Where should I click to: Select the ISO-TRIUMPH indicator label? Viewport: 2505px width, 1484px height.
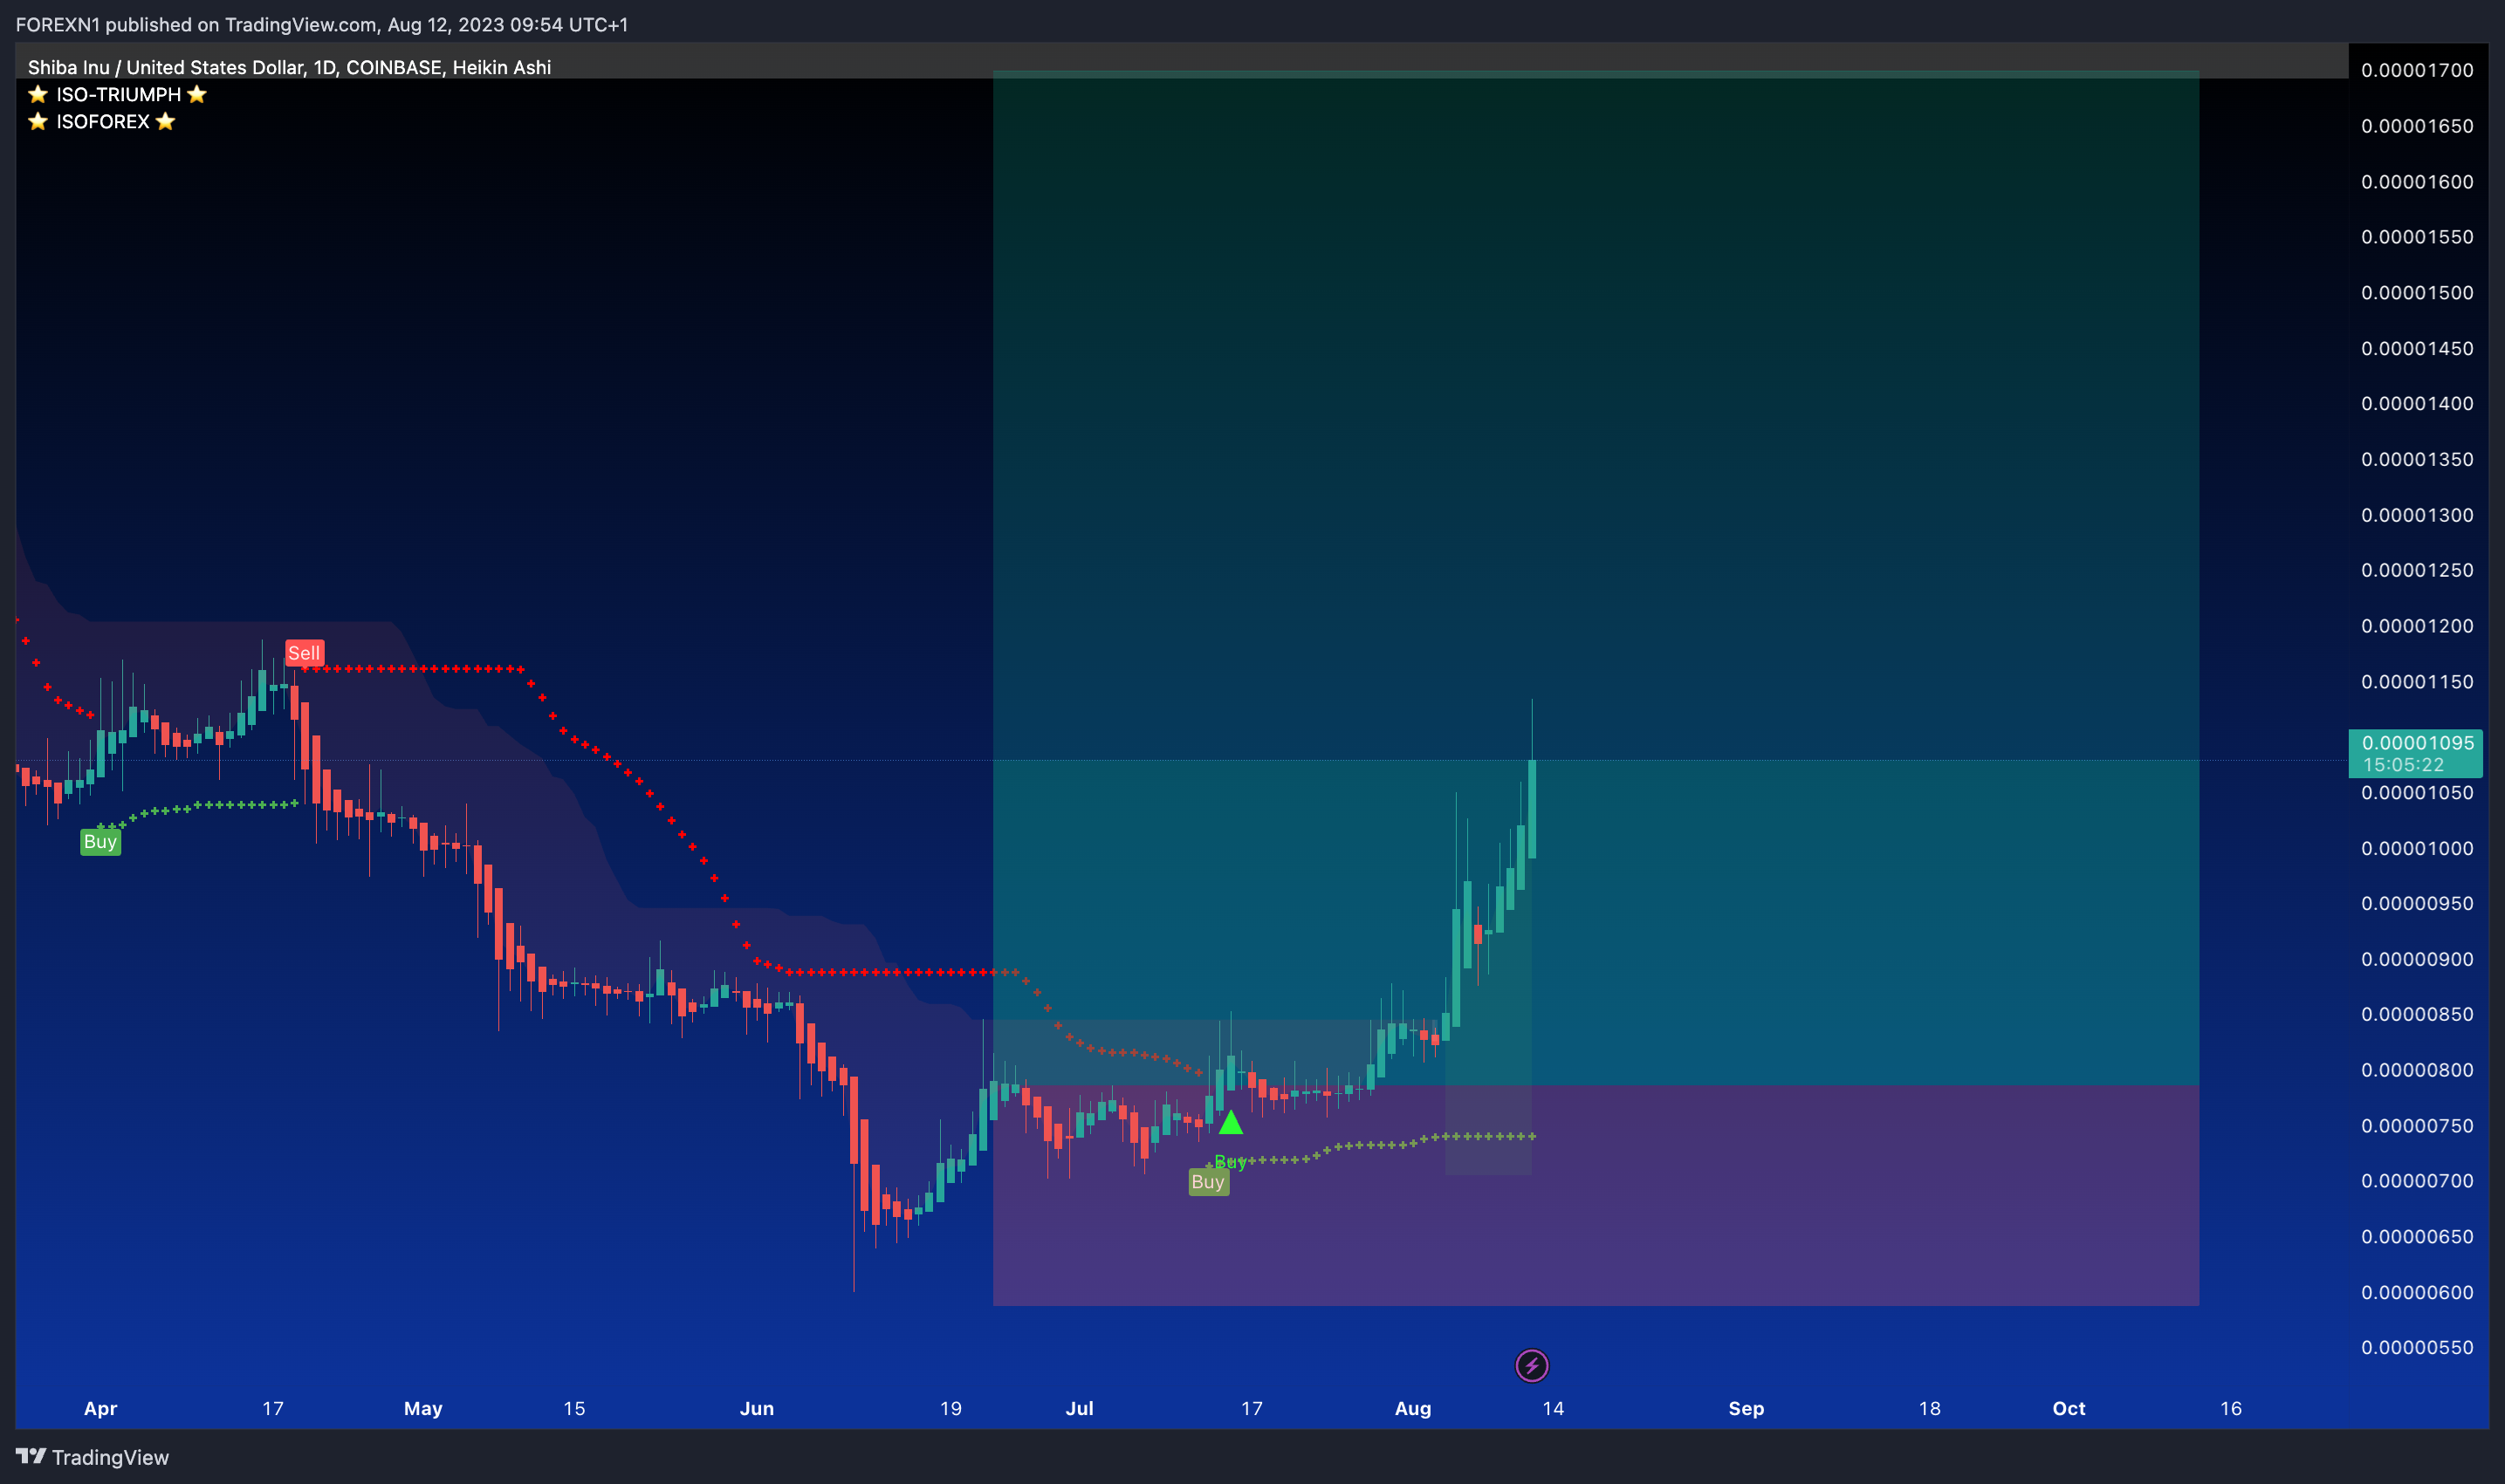pos(117,94)
